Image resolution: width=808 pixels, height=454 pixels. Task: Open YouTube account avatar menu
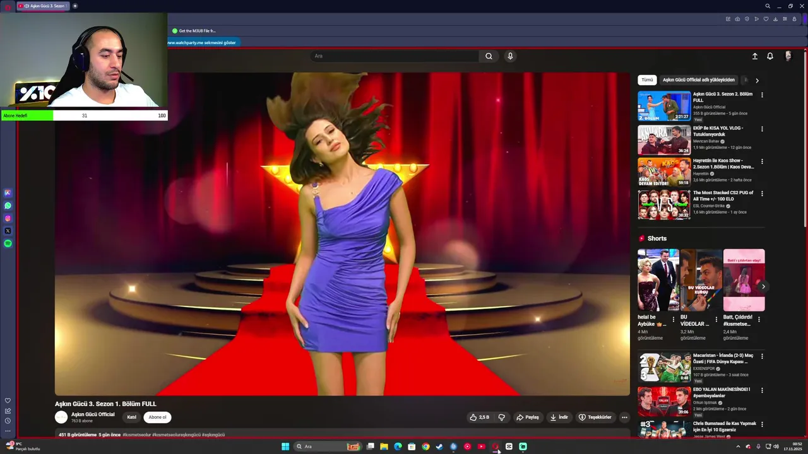pos(788,56)
